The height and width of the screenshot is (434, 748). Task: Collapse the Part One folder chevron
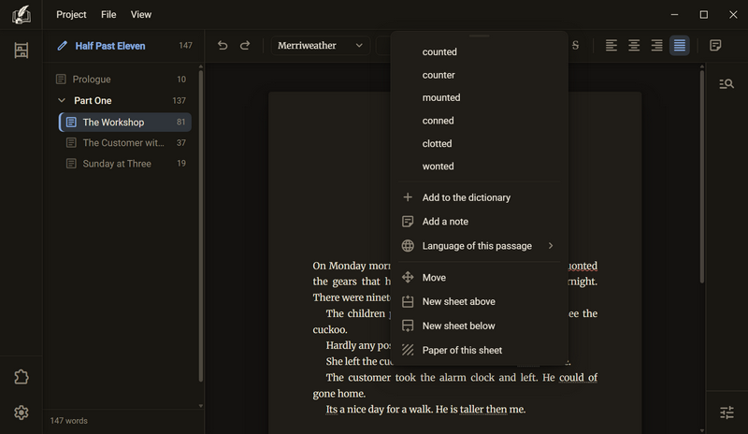click(62, 100)
